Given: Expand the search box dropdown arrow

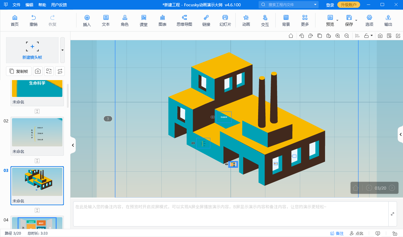Looking at the screenshot, I should pos(315,5).
